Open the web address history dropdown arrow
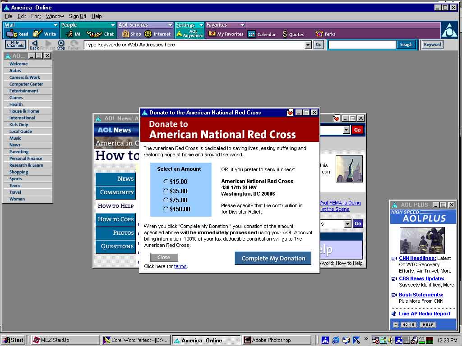The image size is (462, 346). click(308, 45)
